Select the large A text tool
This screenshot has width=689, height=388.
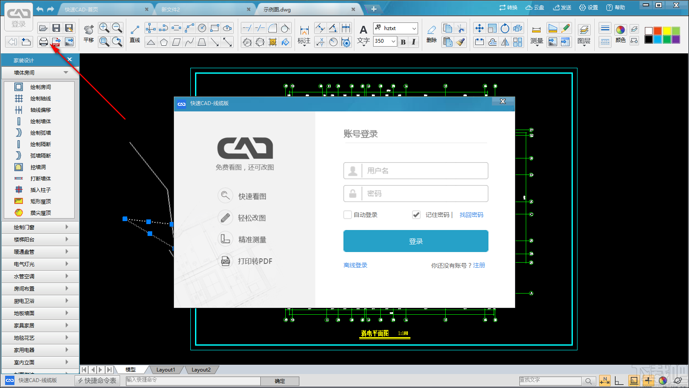point(363,30)
